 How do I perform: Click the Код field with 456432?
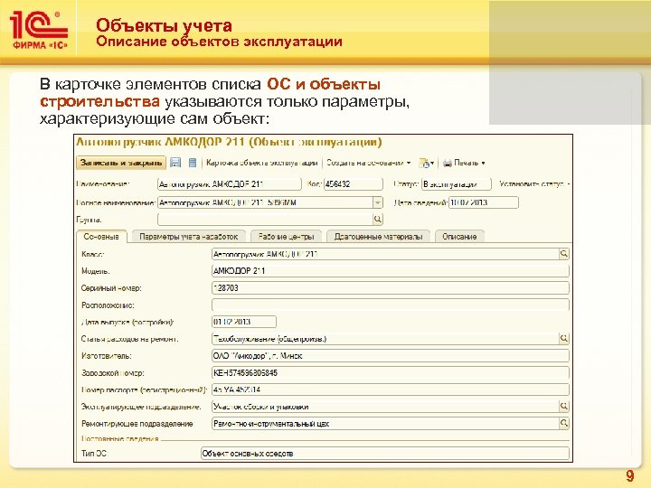point(353,183)
